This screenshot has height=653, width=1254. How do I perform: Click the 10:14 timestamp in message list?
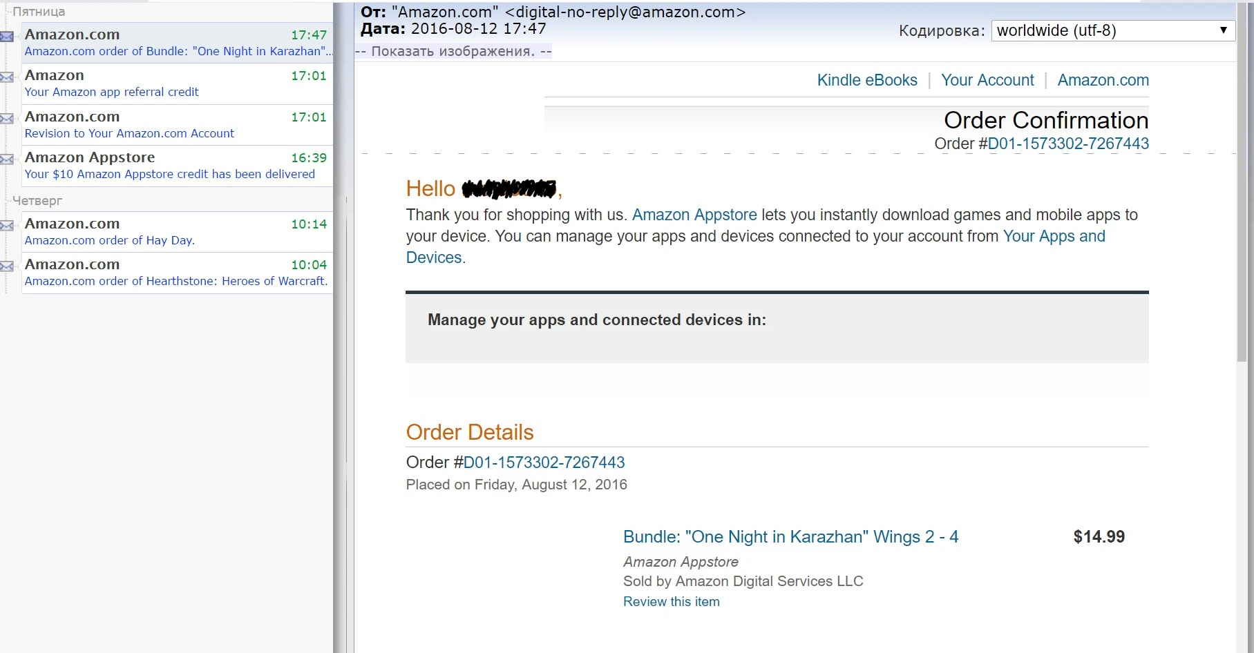click(309, 224)
